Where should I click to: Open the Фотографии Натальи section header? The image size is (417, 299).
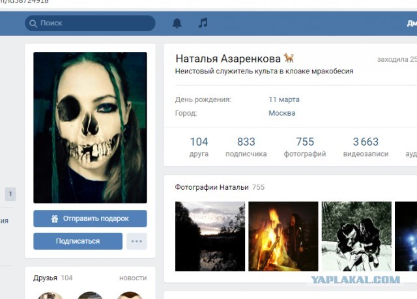220,187
